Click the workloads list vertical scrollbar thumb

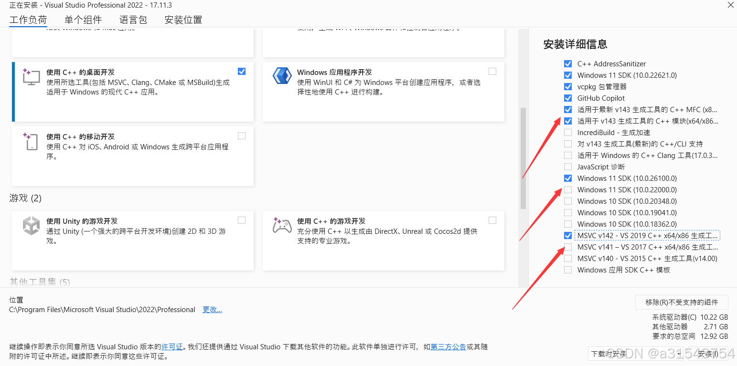pos(523,158)
